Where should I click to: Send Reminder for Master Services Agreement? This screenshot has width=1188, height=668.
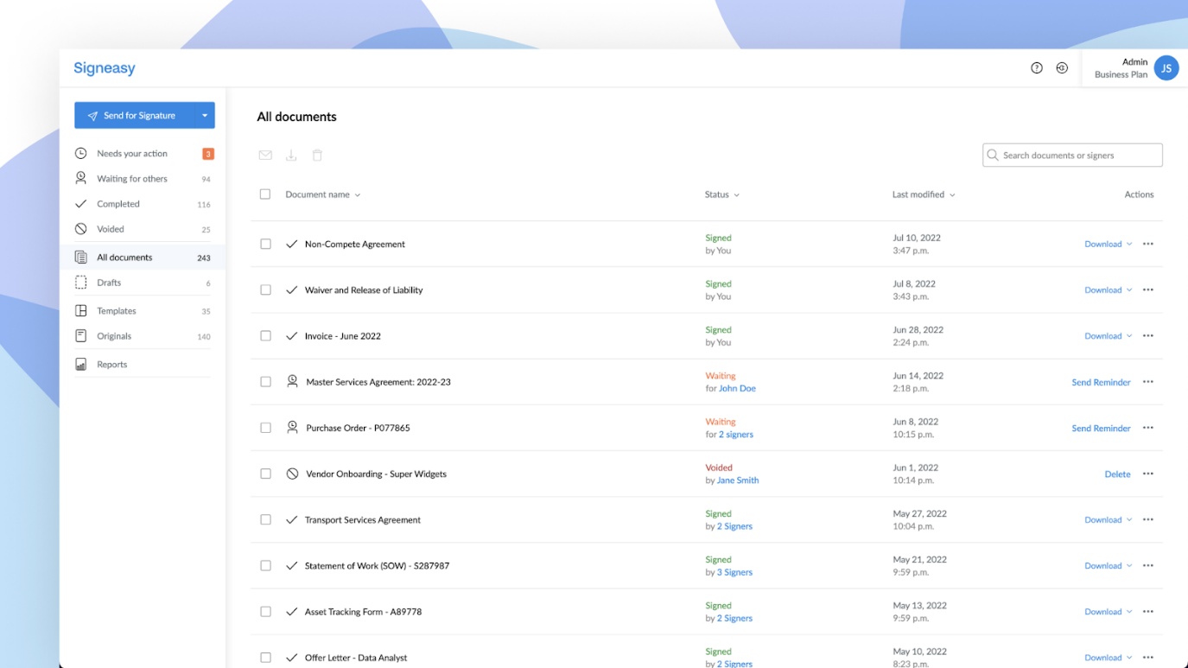point(1101,382)
